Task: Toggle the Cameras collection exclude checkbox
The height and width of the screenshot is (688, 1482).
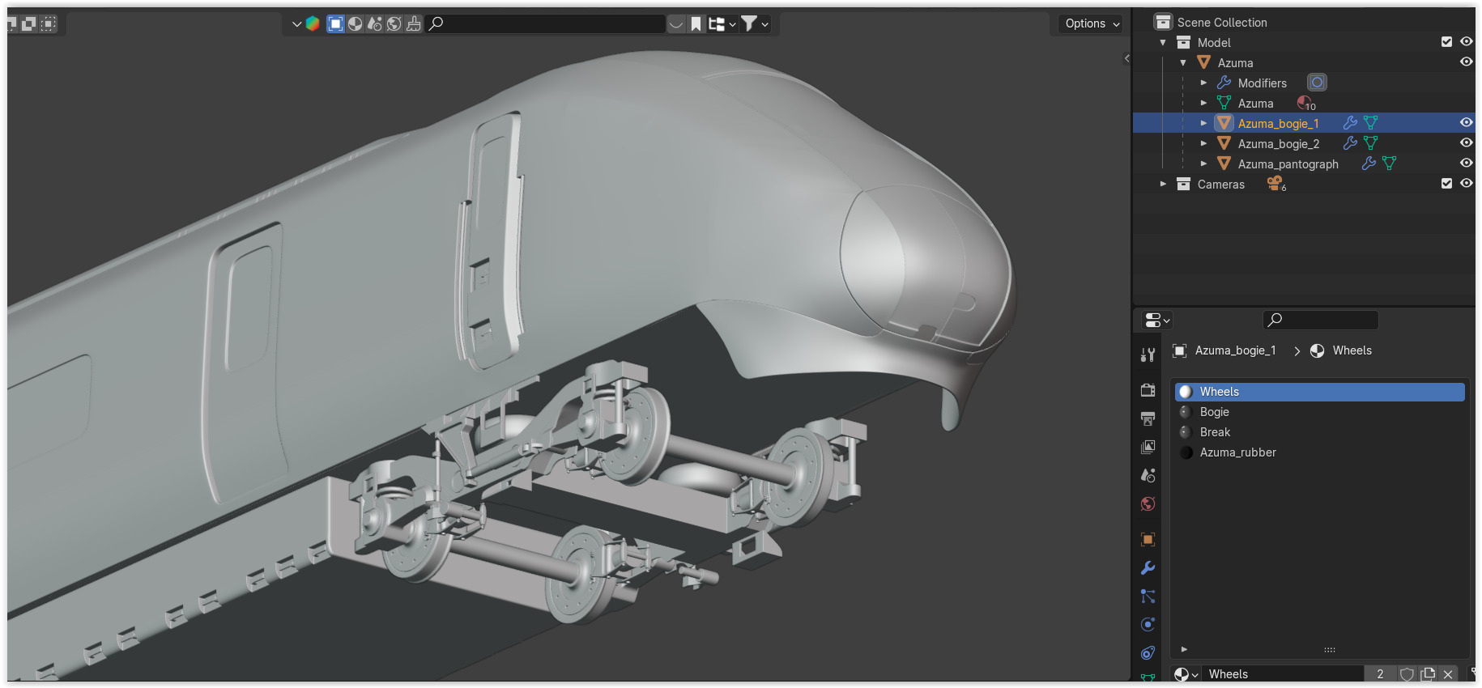Action: [1446, 184]
